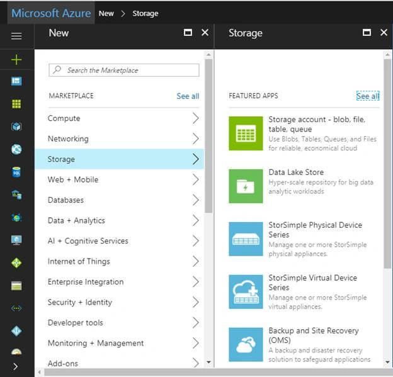Open the Monitor gauge sidebar icon
Image resolution: width=393 pixels, height=377 pixels.
(x=16, y=352)
